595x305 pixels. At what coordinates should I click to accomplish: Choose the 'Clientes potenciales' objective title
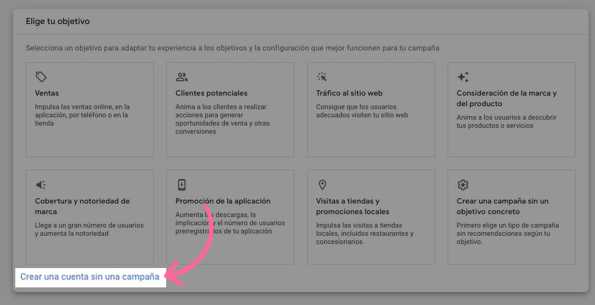coord(211,93)
